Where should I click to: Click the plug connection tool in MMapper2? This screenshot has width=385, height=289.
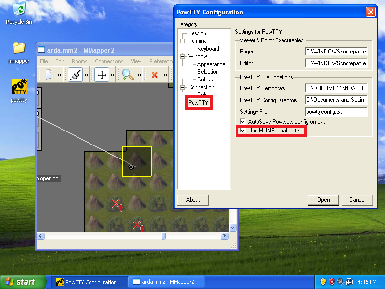click(x=75, y=75)
